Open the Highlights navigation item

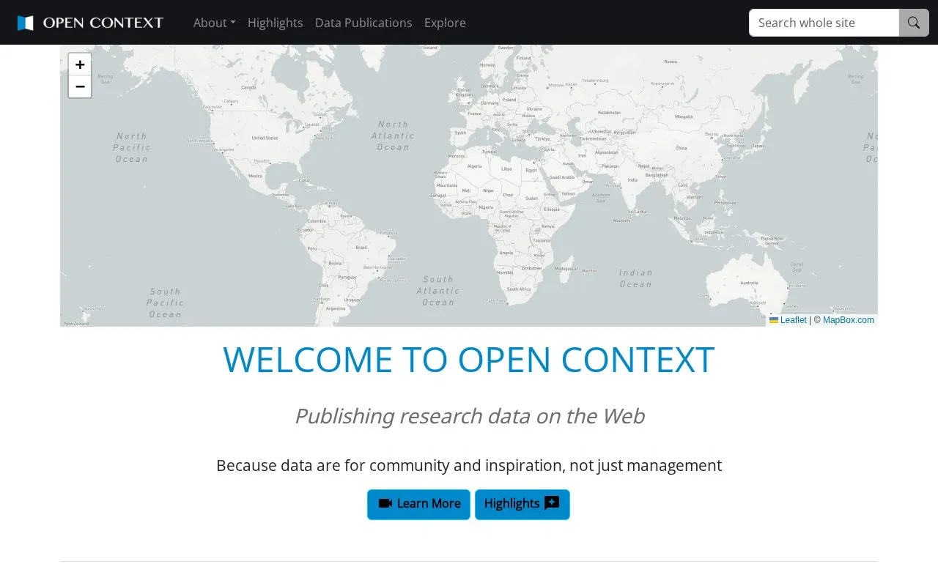coord(276,23)
